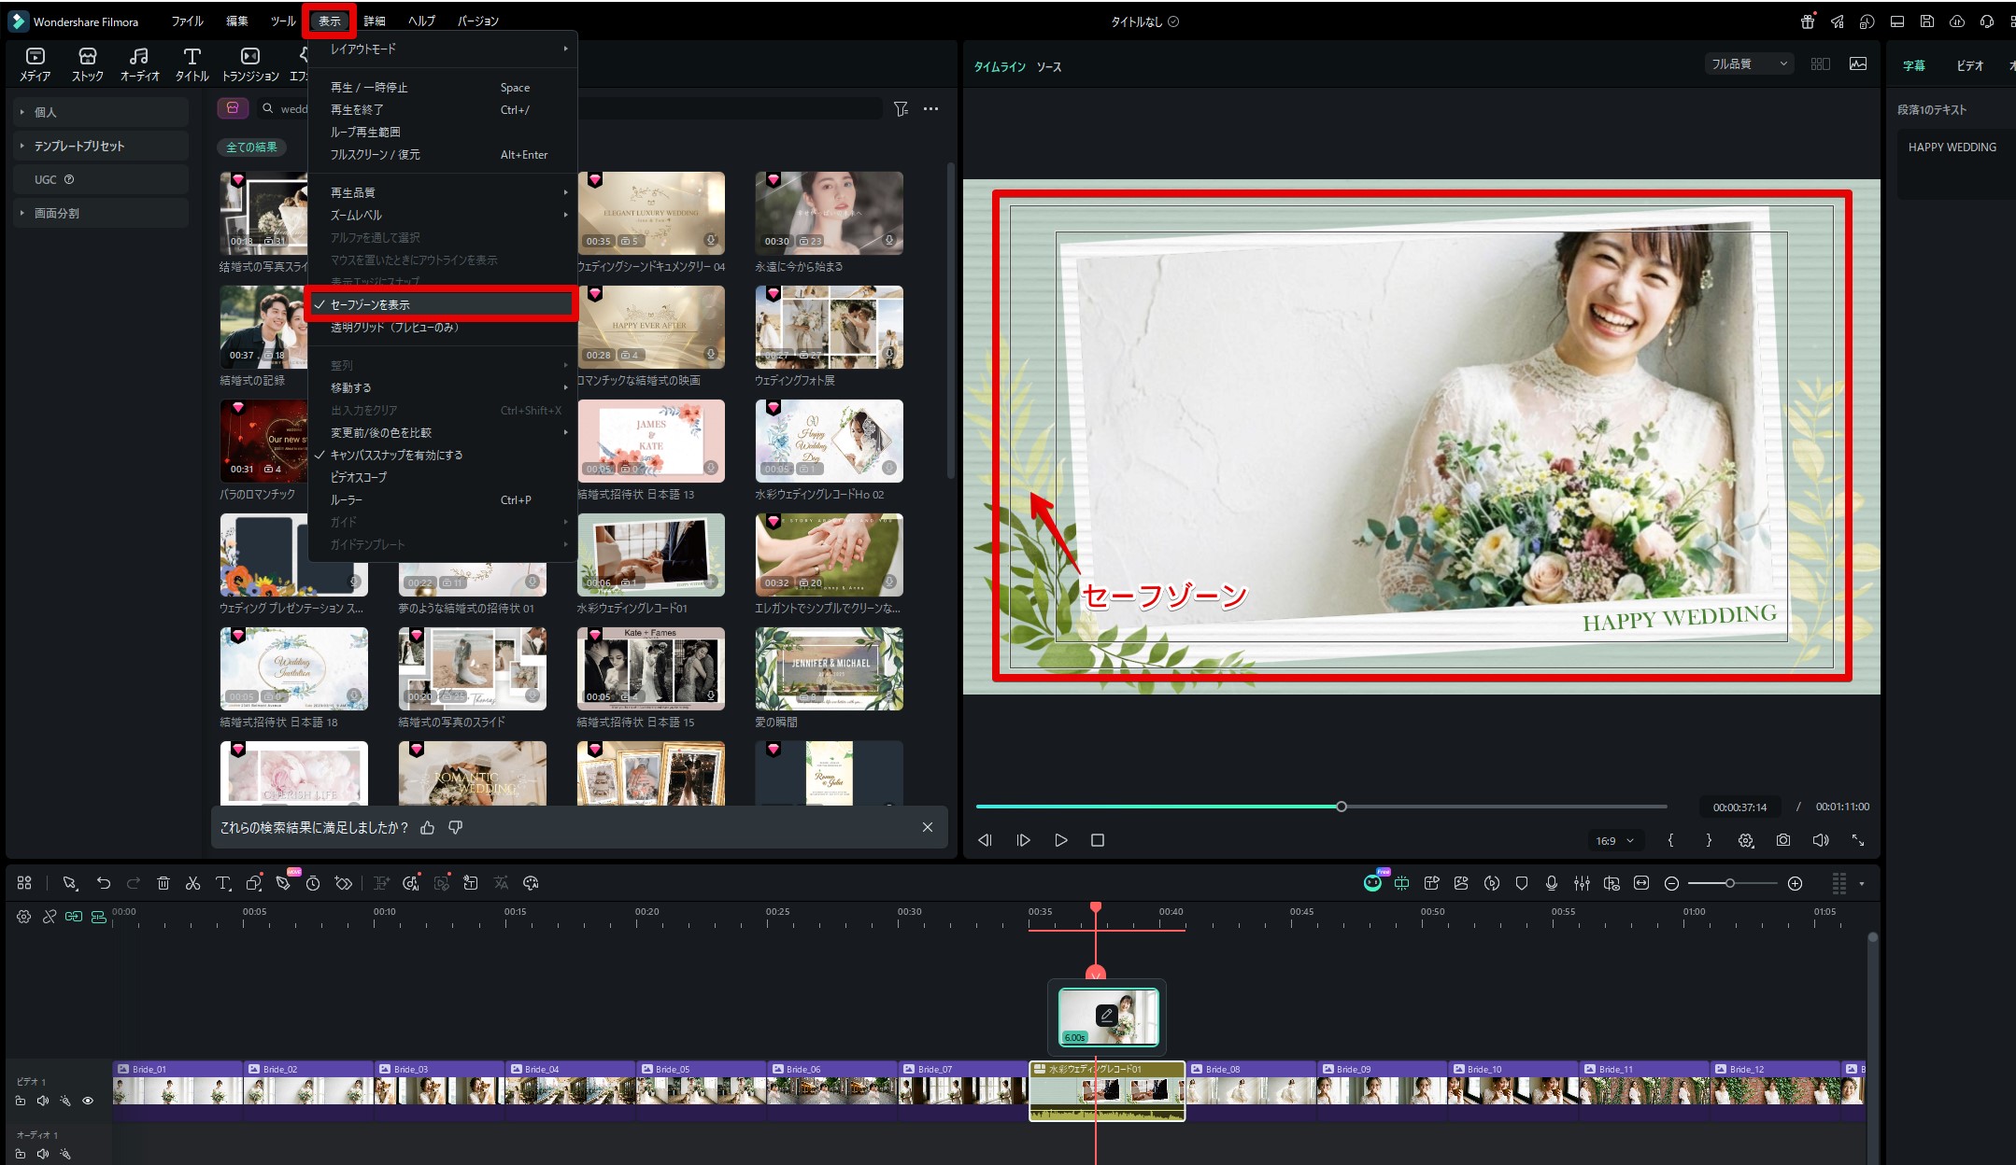Click the text tool icon in timeline toolbar
The width and height of the screenshot is (2016, 1165).
click(223, 883)
